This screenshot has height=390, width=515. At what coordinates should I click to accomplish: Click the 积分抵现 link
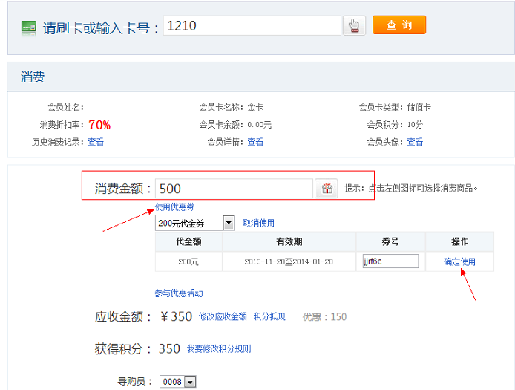269,316
